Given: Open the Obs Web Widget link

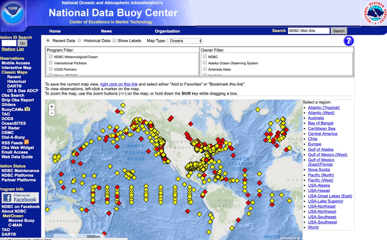Looking at the screenshot, I should click(18, 148).
